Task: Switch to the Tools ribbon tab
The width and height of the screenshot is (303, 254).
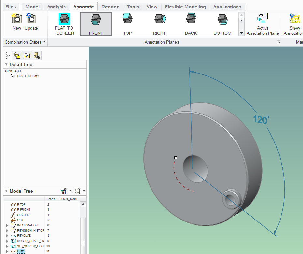Action: (x=133, y=7)
